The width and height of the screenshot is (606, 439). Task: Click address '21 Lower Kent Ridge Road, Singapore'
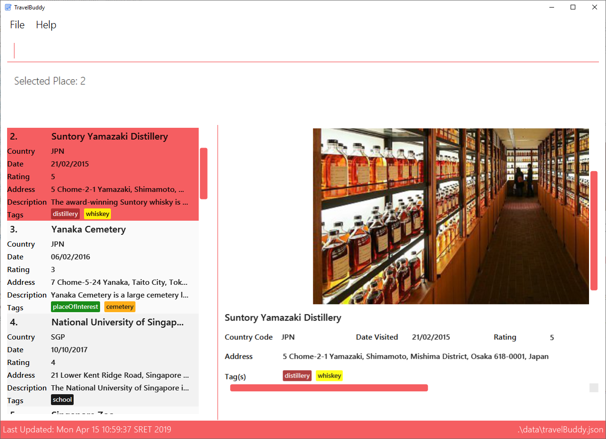coord(120,375)
